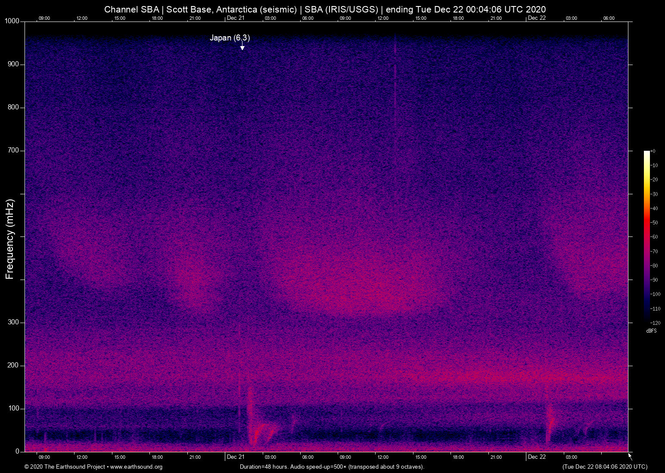Select the 200 mHz frequency axis label
This screenshot has height=473, width=665.
pyautogui.click(x=13, y=365)
